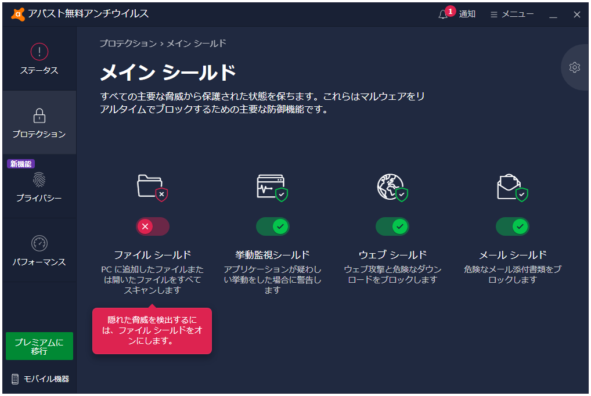Select the パフォーマンス sidebar item

click(x=39, y=250)
